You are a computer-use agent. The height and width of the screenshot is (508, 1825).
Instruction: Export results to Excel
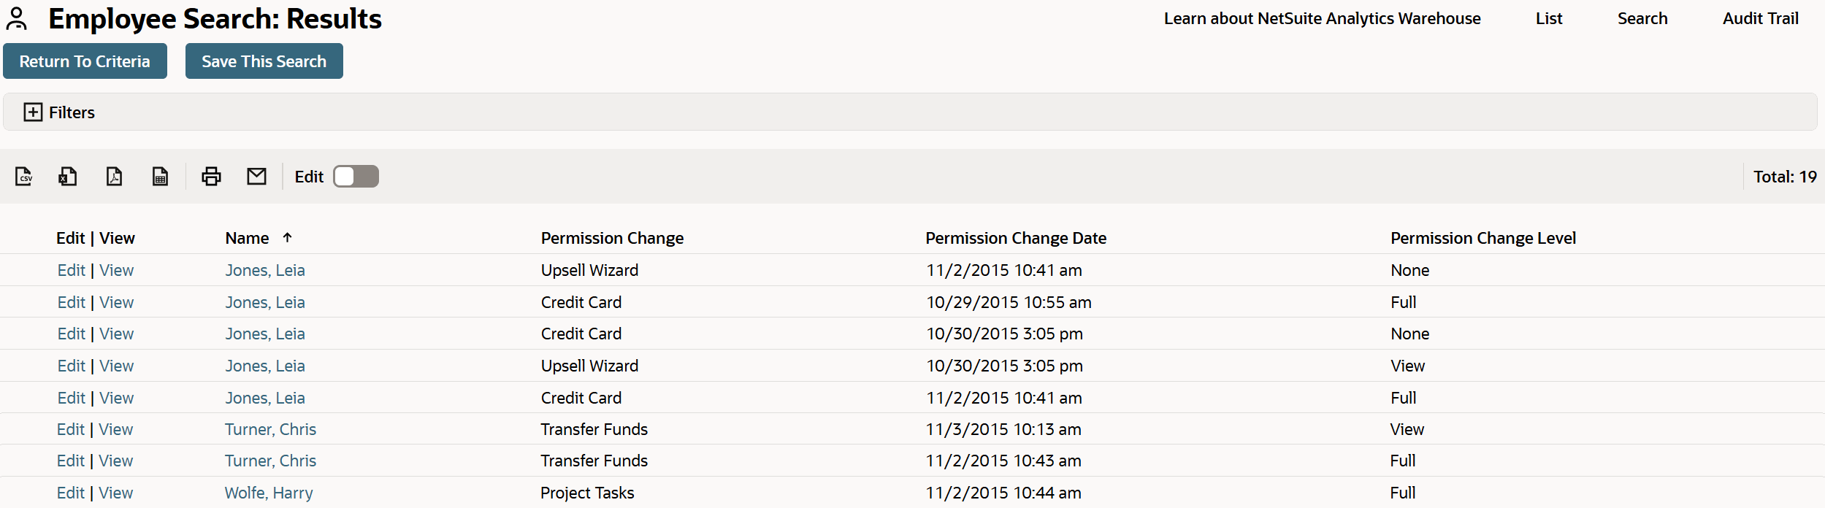coord(68,176)
